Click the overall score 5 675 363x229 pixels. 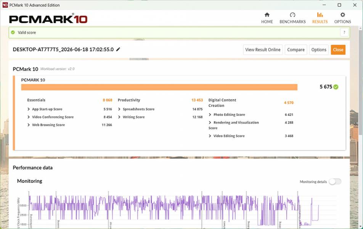(326, 87)
